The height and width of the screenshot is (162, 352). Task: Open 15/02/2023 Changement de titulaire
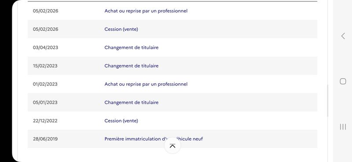point(172,66)
